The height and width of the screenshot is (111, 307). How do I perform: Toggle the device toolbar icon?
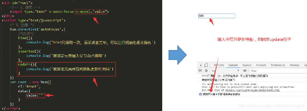tap(206, 65)
